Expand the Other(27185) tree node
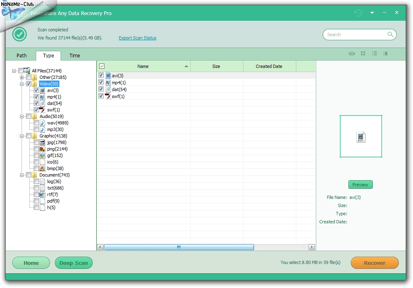Image resolution: width=413 pixels, height=288 pixels. [22, 77]
